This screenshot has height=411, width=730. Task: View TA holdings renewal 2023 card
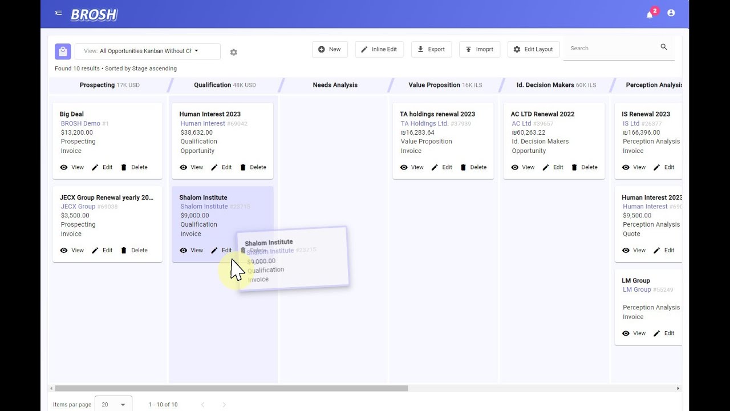tap(412, 167)
